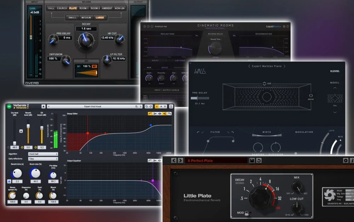Click the Dry level slider in Verberate 2
Image resolution: width=354 pixels, height=222 pixels.
15,143
